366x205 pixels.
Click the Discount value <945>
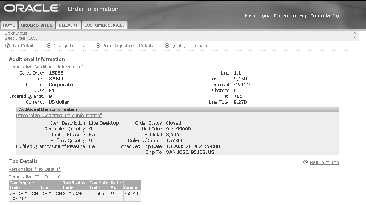click(x=242, y=84)
